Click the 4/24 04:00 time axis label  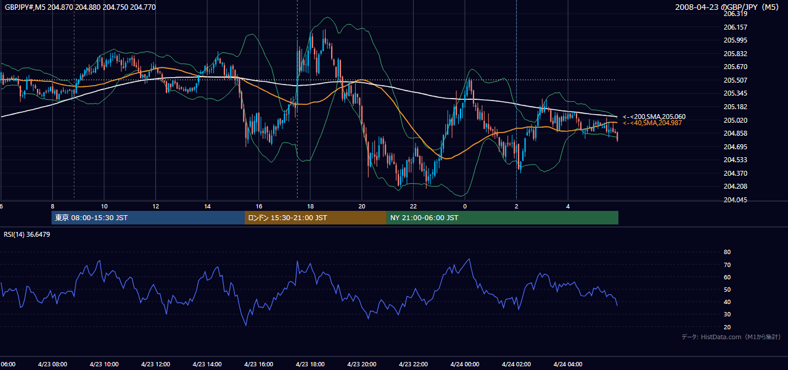(x=568, y=364)
